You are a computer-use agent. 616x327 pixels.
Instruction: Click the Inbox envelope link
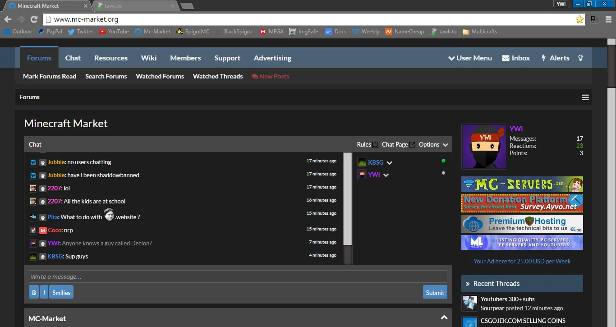click(516, 58)
